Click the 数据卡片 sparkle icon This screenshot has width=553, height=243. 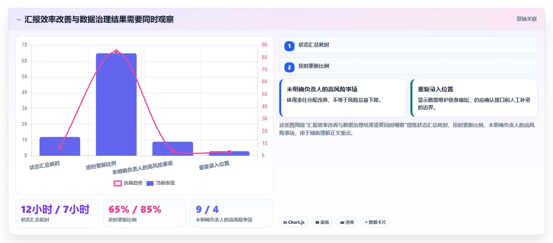(x=366, y=222)
